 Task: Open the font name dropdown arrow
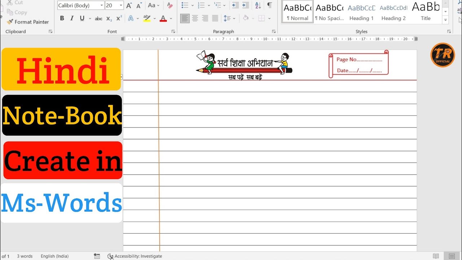pos(102,5)
